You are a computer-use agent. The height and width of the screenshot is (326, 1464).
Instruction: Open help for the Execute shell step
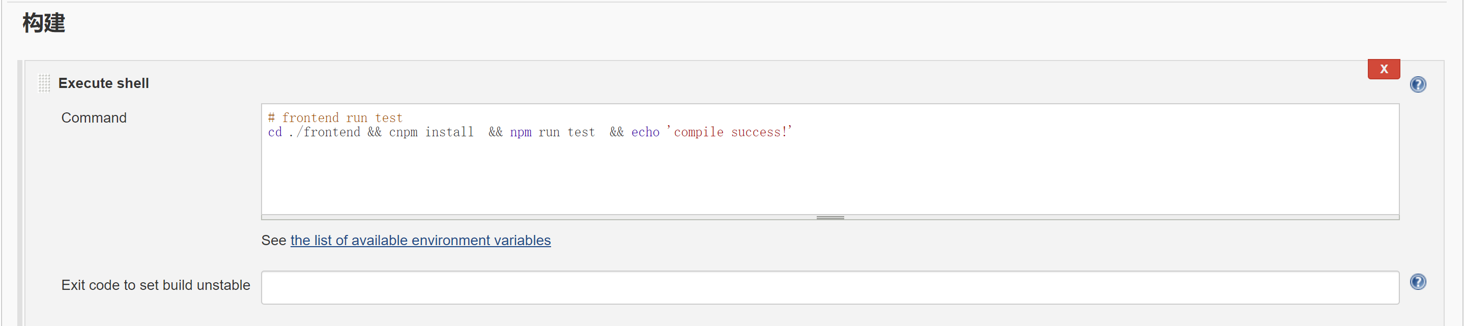(x=1417, y=84)
